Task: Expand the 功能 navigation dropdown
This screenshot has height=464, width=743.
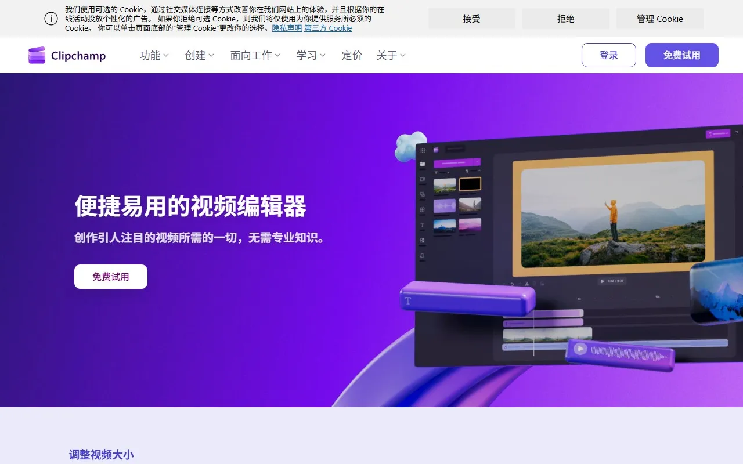Action: coord(154,55)
